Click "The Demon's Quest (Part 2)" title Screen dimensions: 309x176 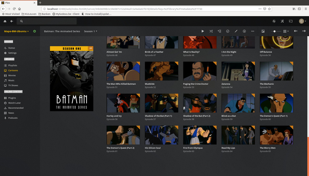pos(120,148)
